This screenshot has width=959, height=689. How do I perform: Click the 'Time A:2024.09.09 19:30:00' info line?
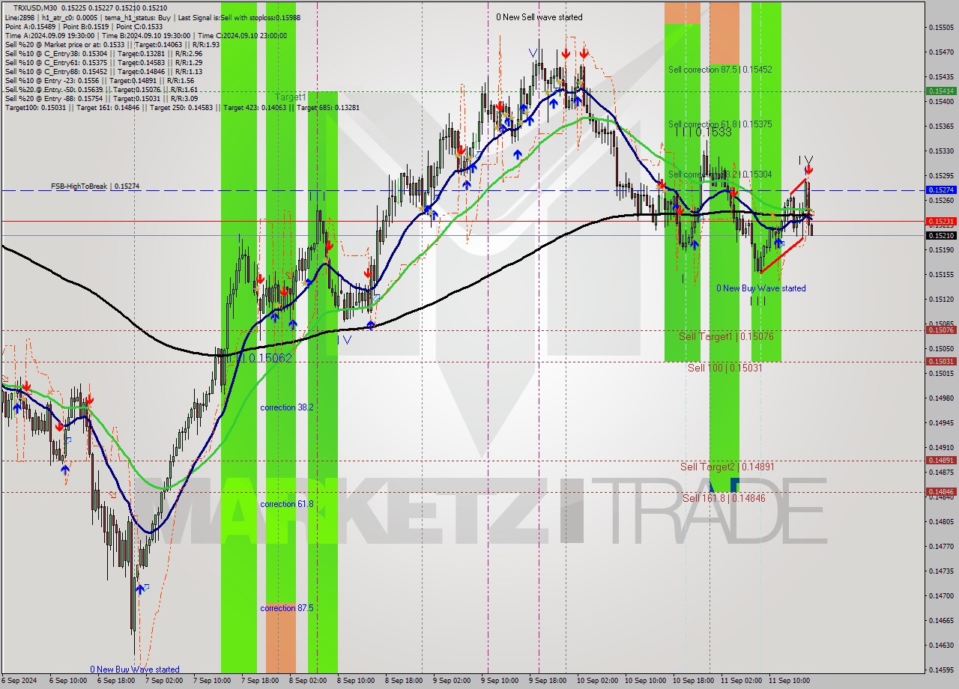point(145,35)
